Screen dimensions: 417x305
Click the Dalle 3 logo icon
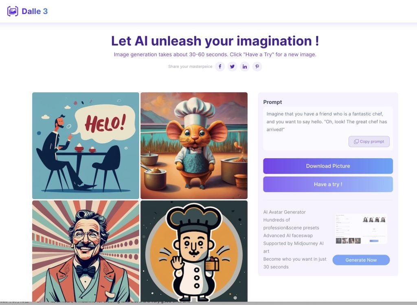13,11
